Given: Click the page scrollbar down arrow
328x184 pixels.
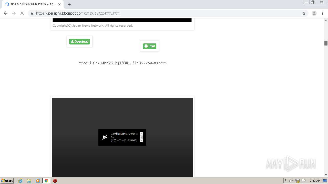Looking at the screenshot, I should 326,175.
